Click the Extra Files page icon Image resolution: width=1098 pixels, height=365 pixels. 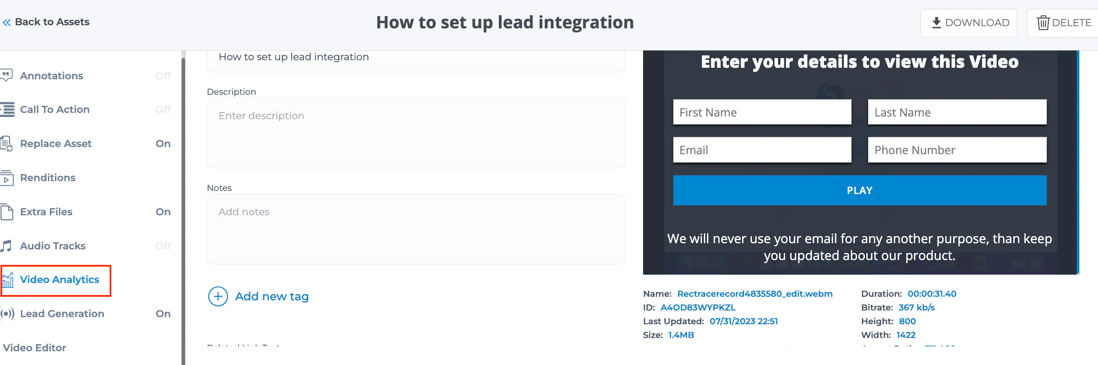(x=7, y=212)
